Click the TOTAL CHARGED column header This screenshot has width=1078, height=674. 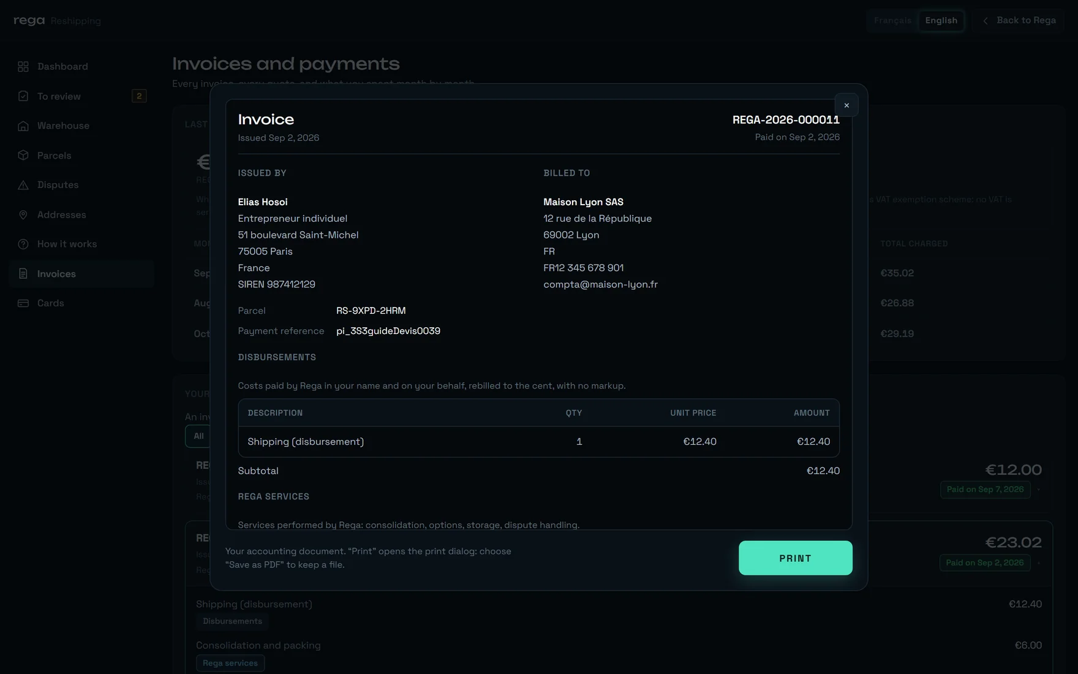coord(914,244)
